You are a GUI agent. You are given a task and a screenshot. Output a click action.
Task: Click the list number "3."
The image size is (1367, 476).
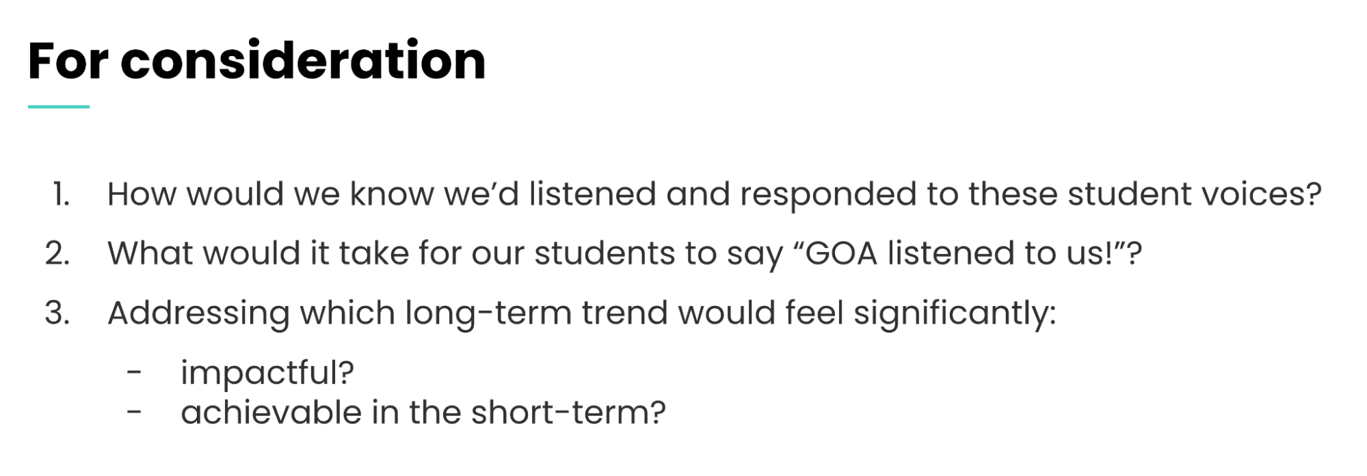point(58,313)
